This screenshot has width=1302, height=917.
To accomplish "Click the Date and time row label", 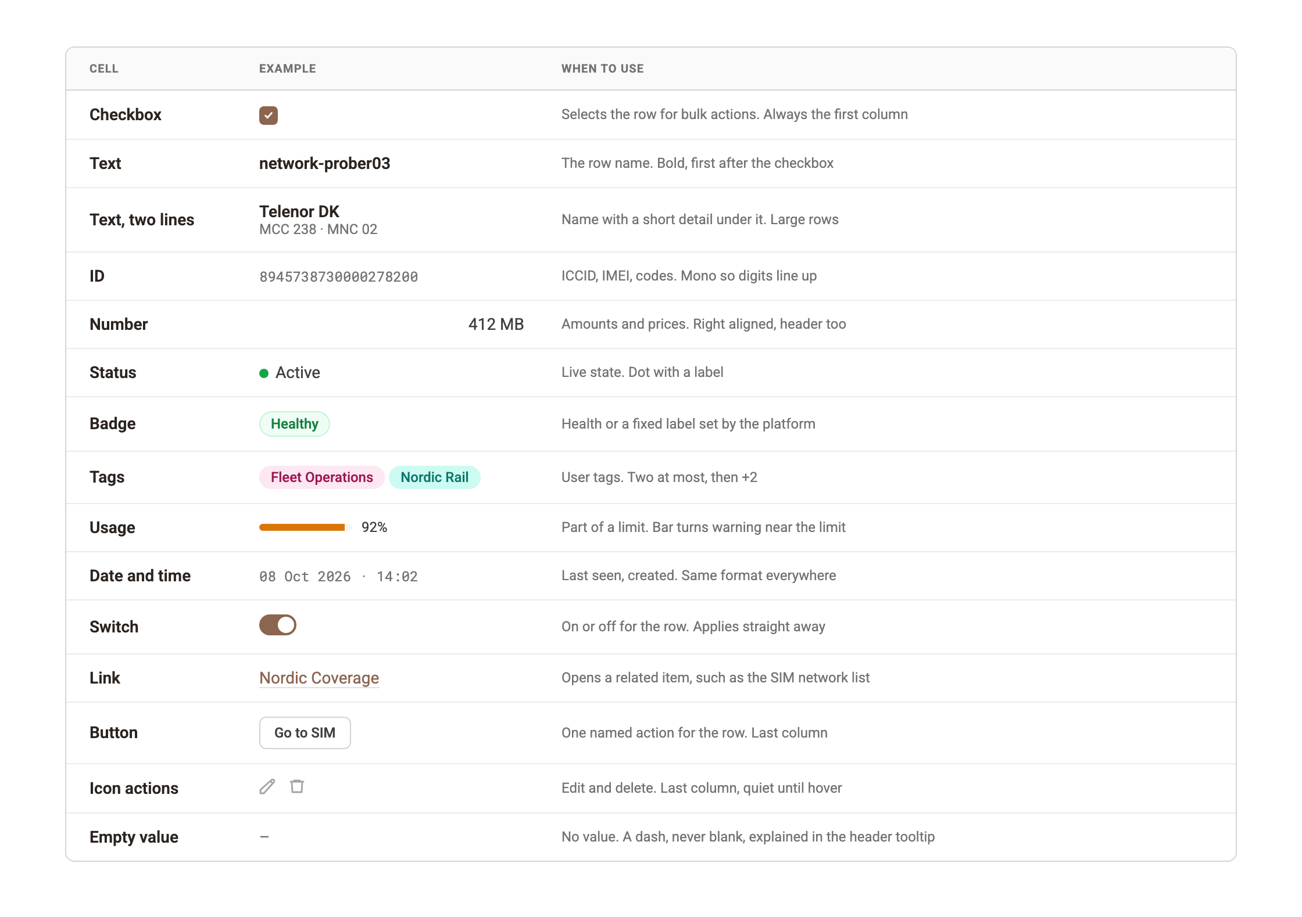I will click(140, 576).
